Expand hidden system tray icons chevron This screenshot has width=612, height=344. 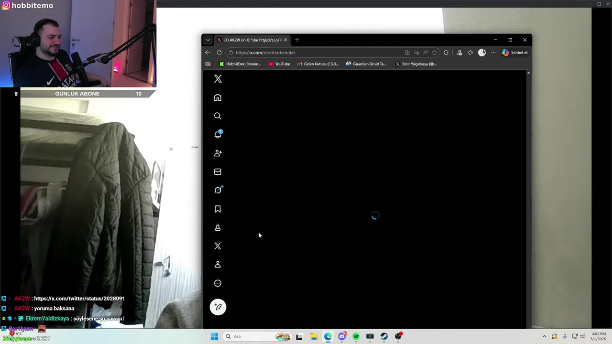[544, 336]
